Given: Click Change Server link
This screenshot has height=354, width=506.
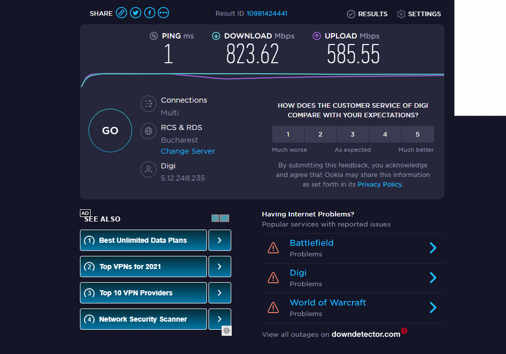Looking at the screenshot, I should pyautogui.click(x=188, y=151).
